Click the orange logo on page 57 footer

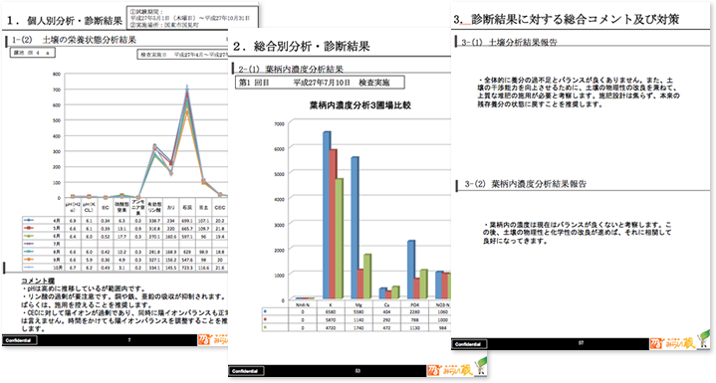click(x=672, y=344)
